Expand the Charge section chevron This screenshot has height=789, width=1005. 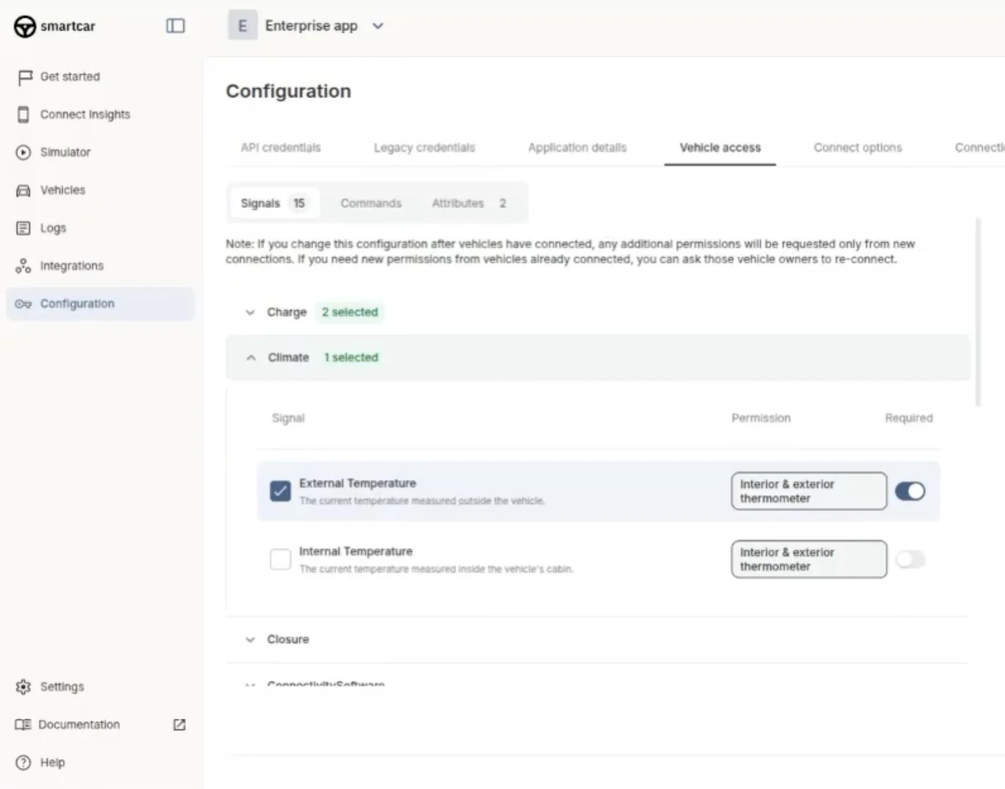[251, 312]
